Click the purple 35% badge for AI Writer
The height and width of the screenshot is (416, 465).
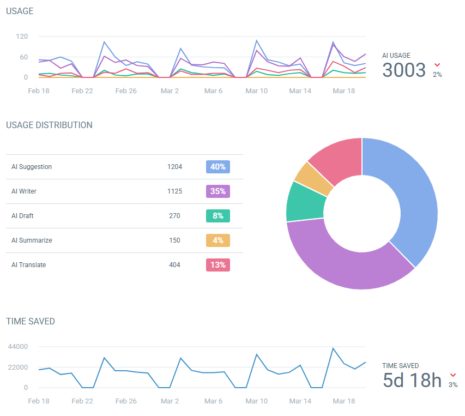pyautogui.click(x=218, y=191)
